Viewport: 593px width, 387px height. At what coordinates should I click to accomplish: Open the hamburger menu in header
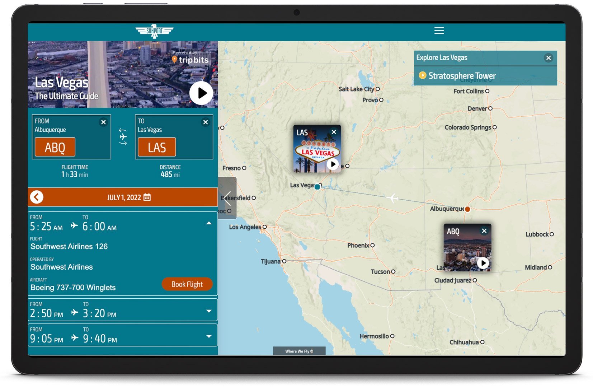(x=439, y=31)
